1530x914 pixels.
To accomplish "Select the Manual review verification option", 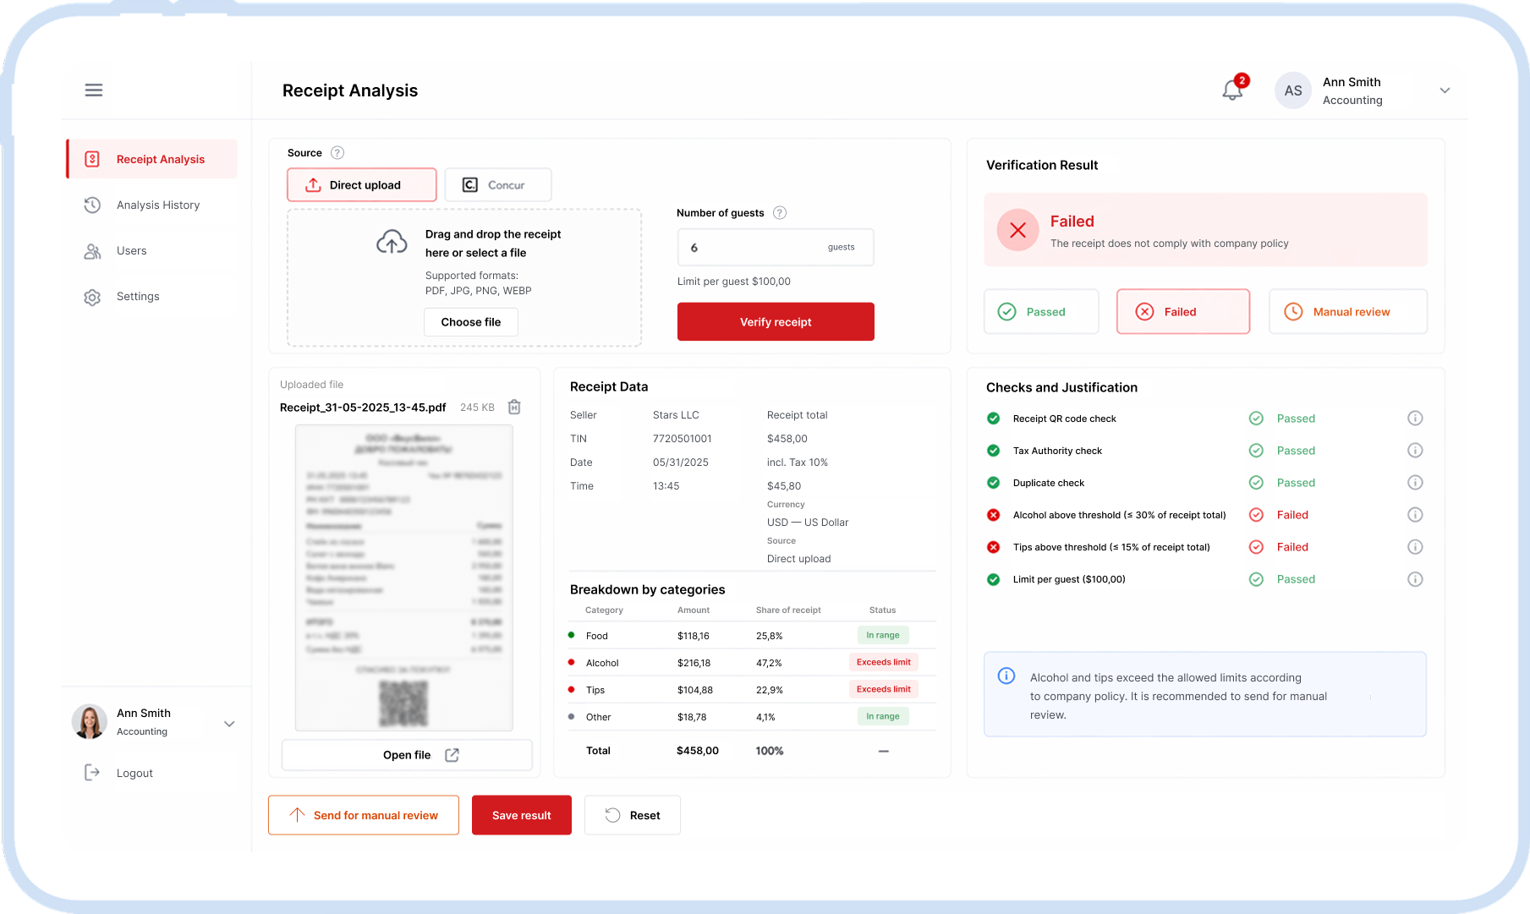I will tap(1348, 312).
